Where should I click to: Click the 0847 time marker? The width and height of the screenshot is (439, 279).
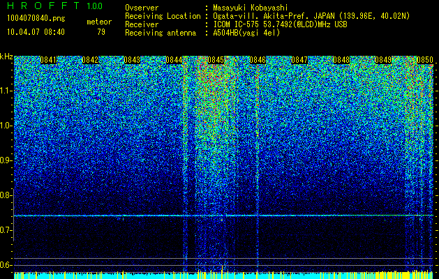coord(299,60)
